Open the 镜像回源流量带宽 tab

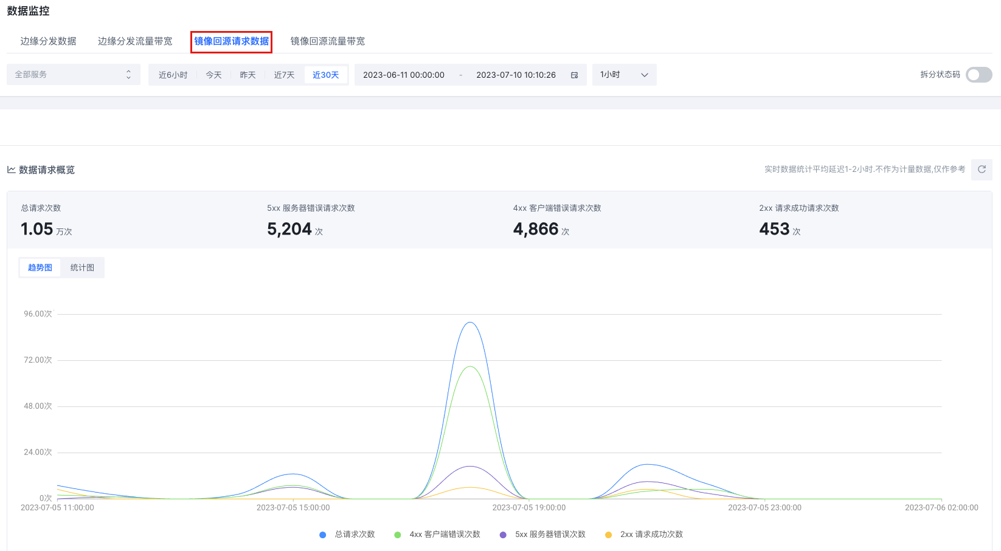pyautogui.click(x=328, y=41)
